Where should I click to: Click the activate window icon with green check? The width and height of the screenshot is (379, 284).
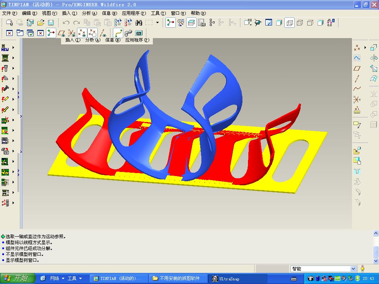[x=30, y=33]
